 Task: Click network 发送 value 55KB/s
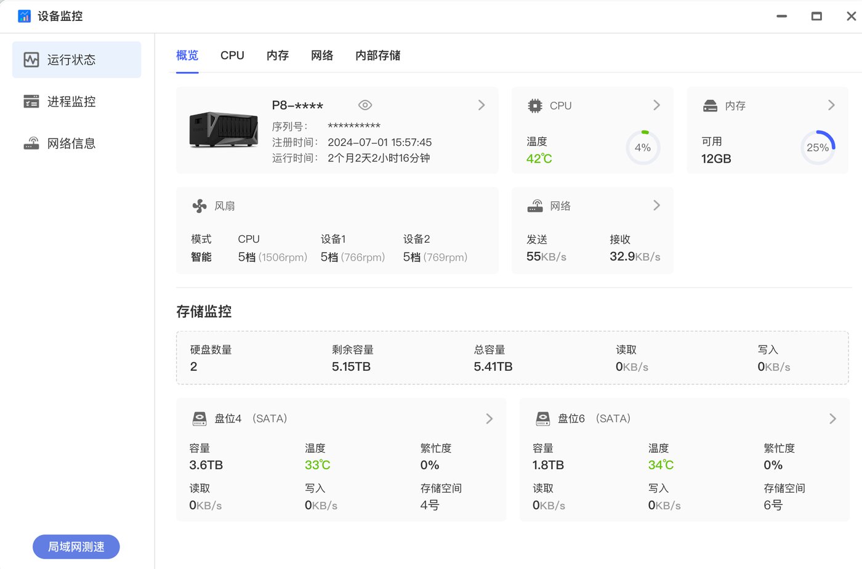pyautogui.click(x=547, y=257)
